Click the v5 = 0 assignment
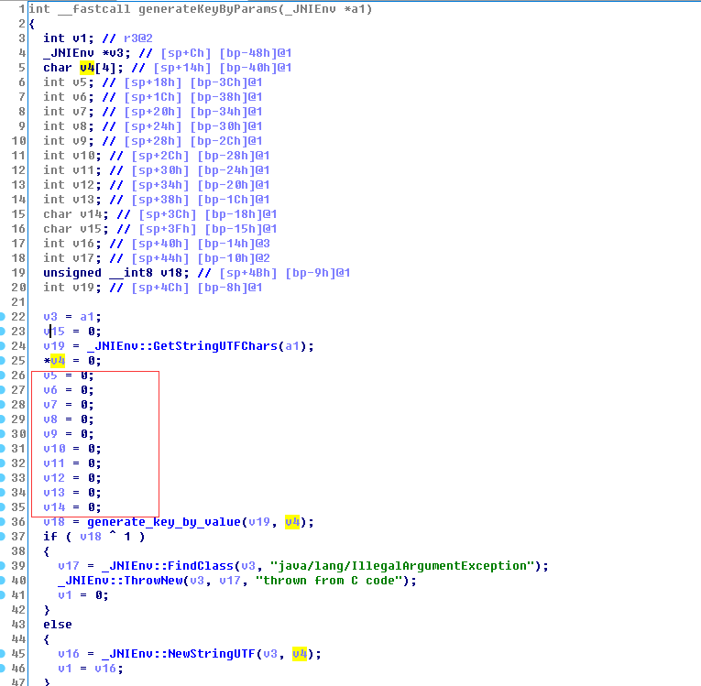Screen dimensions: 701x686 pyautogui.click(x=69, y=376)
